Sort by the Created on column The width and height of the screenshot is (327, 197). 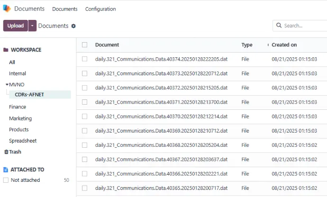[284, 45]
